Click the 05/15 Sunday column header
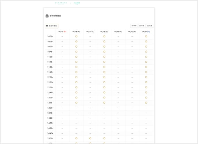Viewport: 198px width, 144px height. pos(62,32)
